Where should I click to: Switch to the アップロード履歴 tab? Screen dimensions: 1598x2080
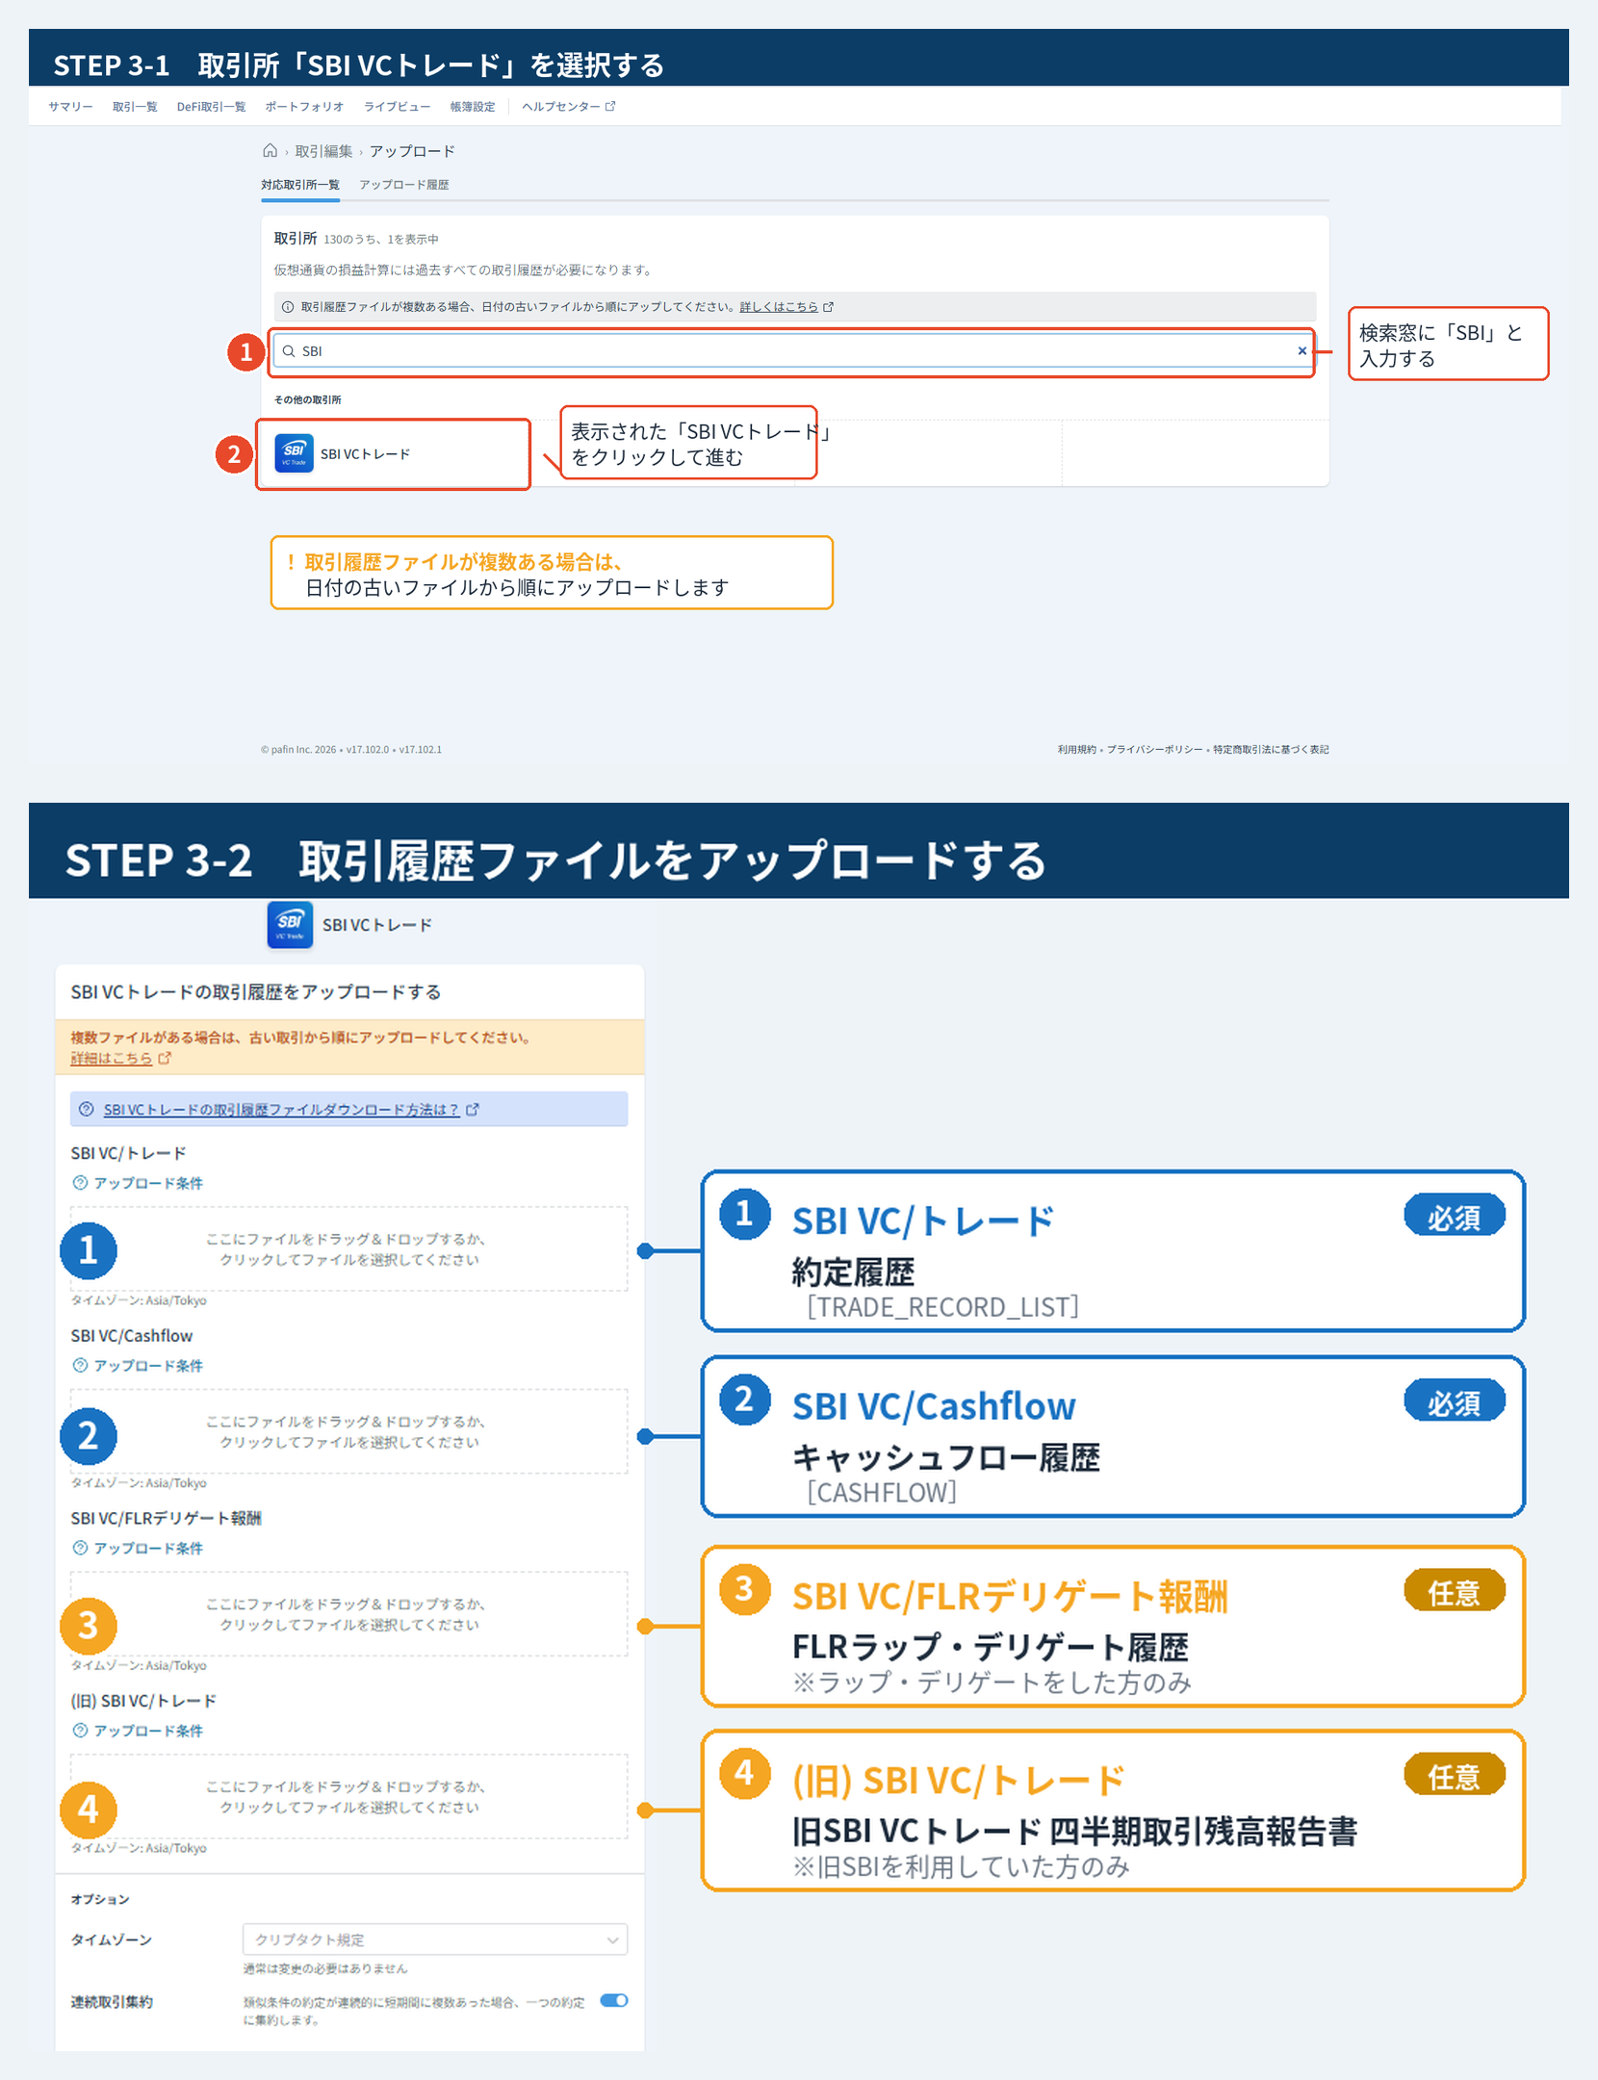404,185
